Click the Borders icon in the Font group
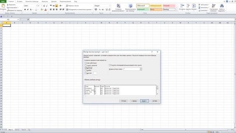This screenshot has height=133, width=236. coord(36,10)
